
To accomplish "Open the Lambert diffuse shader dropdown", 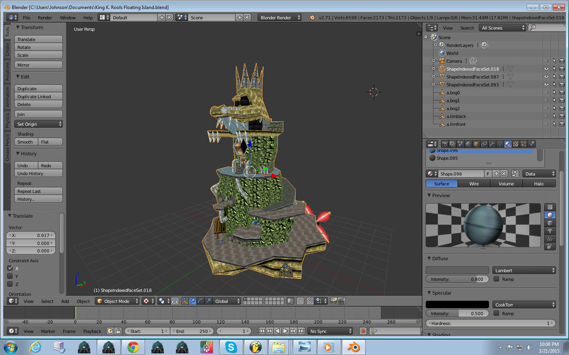I will point(524,270).
